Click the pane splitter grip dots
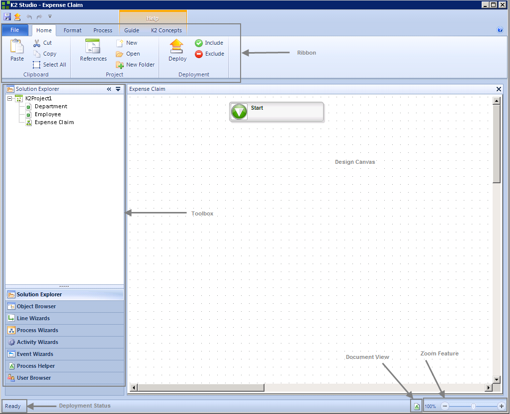This screenshot has width=510, height=414. pos(64,286)
